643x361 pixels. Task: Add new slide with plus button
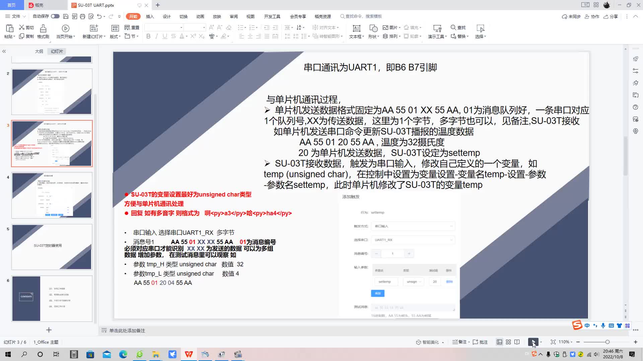tap(49, 330)
